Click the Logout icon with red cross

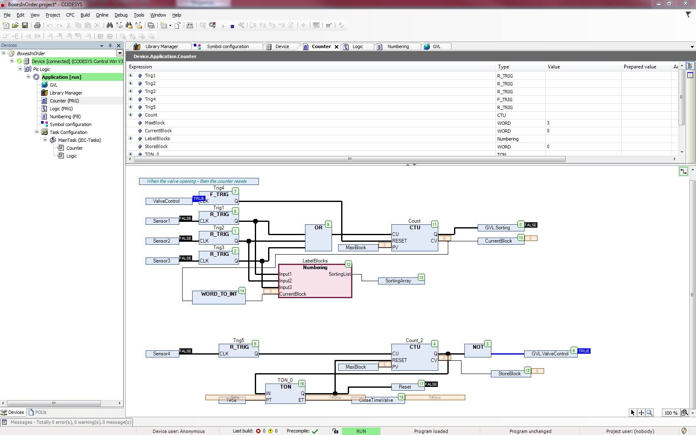pos(212,25)
